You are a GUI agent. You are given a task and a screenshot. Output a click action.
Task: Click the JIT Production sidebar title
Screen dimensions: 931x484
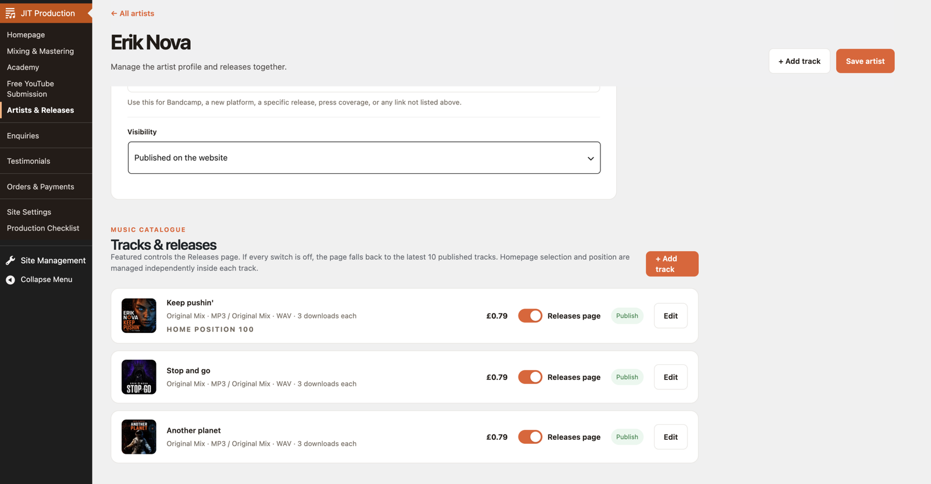click(x=48, y=13)
